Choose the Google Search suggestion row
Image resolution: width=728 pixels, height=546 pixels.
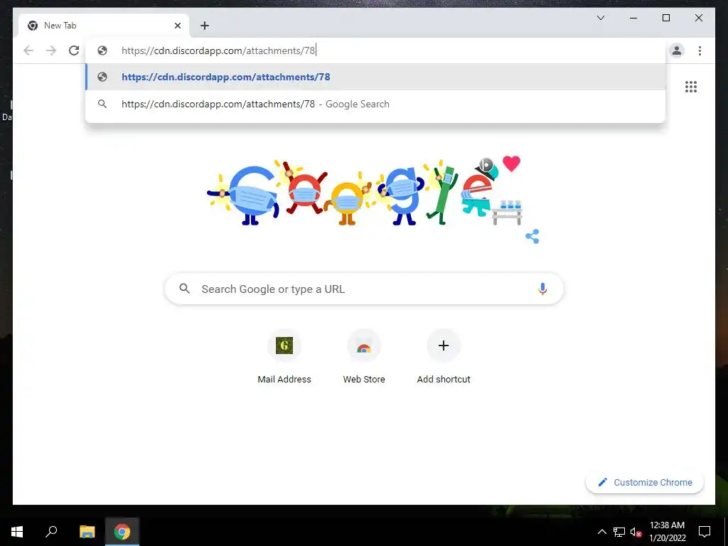pos(375,104)
